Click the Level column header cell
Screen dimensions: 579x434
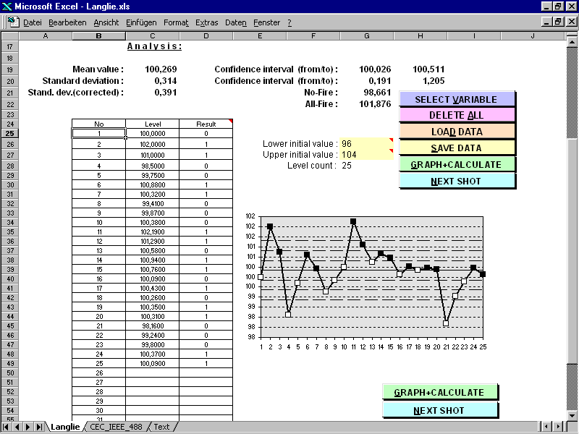(x=153, y=124)
